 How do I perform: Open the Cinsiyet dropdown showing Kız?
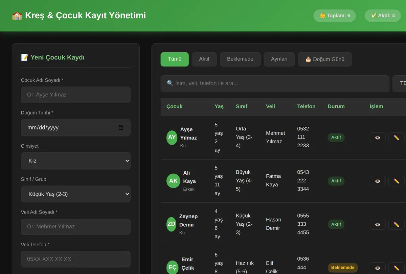[x=76, y=161]
